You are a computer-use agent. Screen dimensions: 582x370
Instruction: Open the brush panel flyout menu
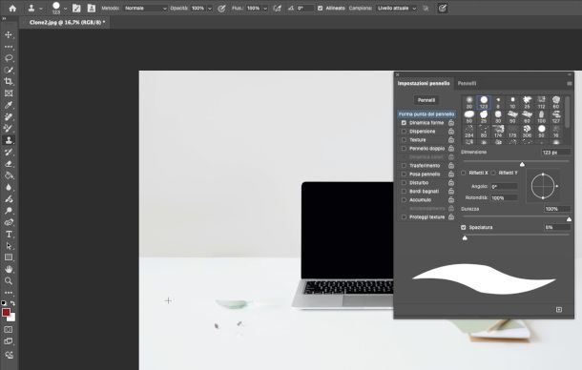click(569, 84)
